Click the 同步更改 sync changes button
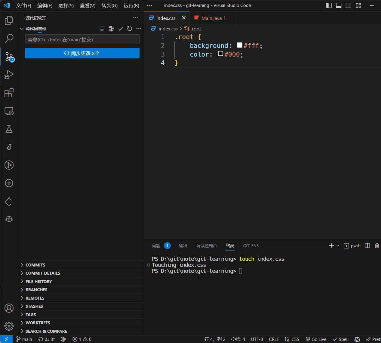Screen dimensions: 381x343 pos(82,53)
